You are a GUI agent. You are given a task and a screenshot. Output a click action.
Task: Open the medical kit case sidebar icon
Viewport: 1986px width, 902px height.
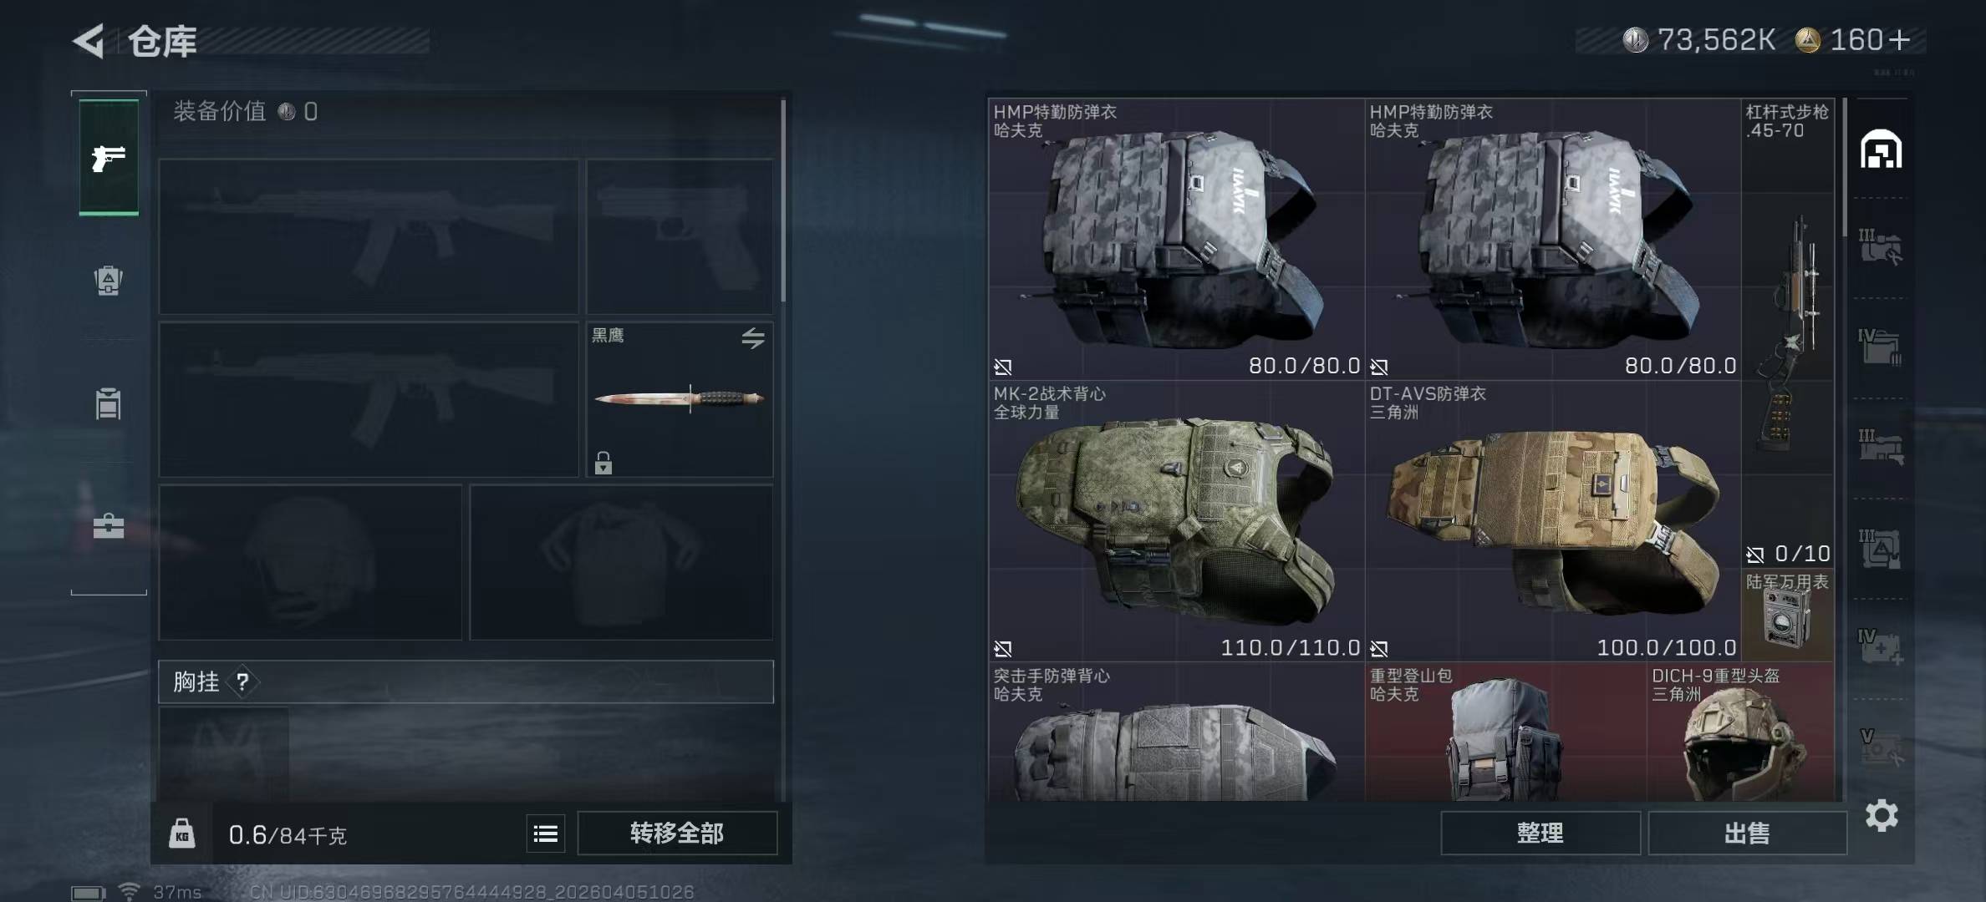pos(109,525)
